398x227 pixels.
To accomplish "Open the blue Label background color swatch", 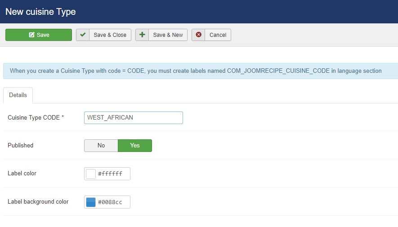I will pos(90,202).
